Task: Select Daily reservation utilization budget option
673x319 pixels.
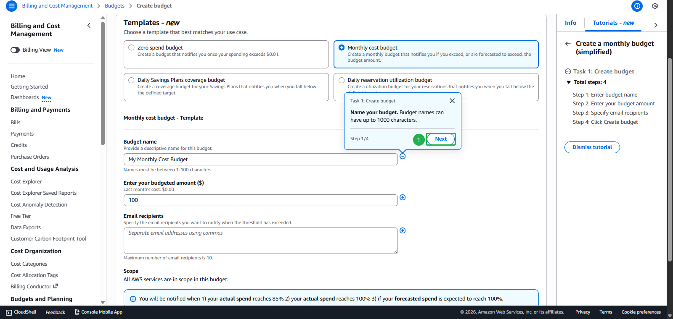Action: [342, 80]
